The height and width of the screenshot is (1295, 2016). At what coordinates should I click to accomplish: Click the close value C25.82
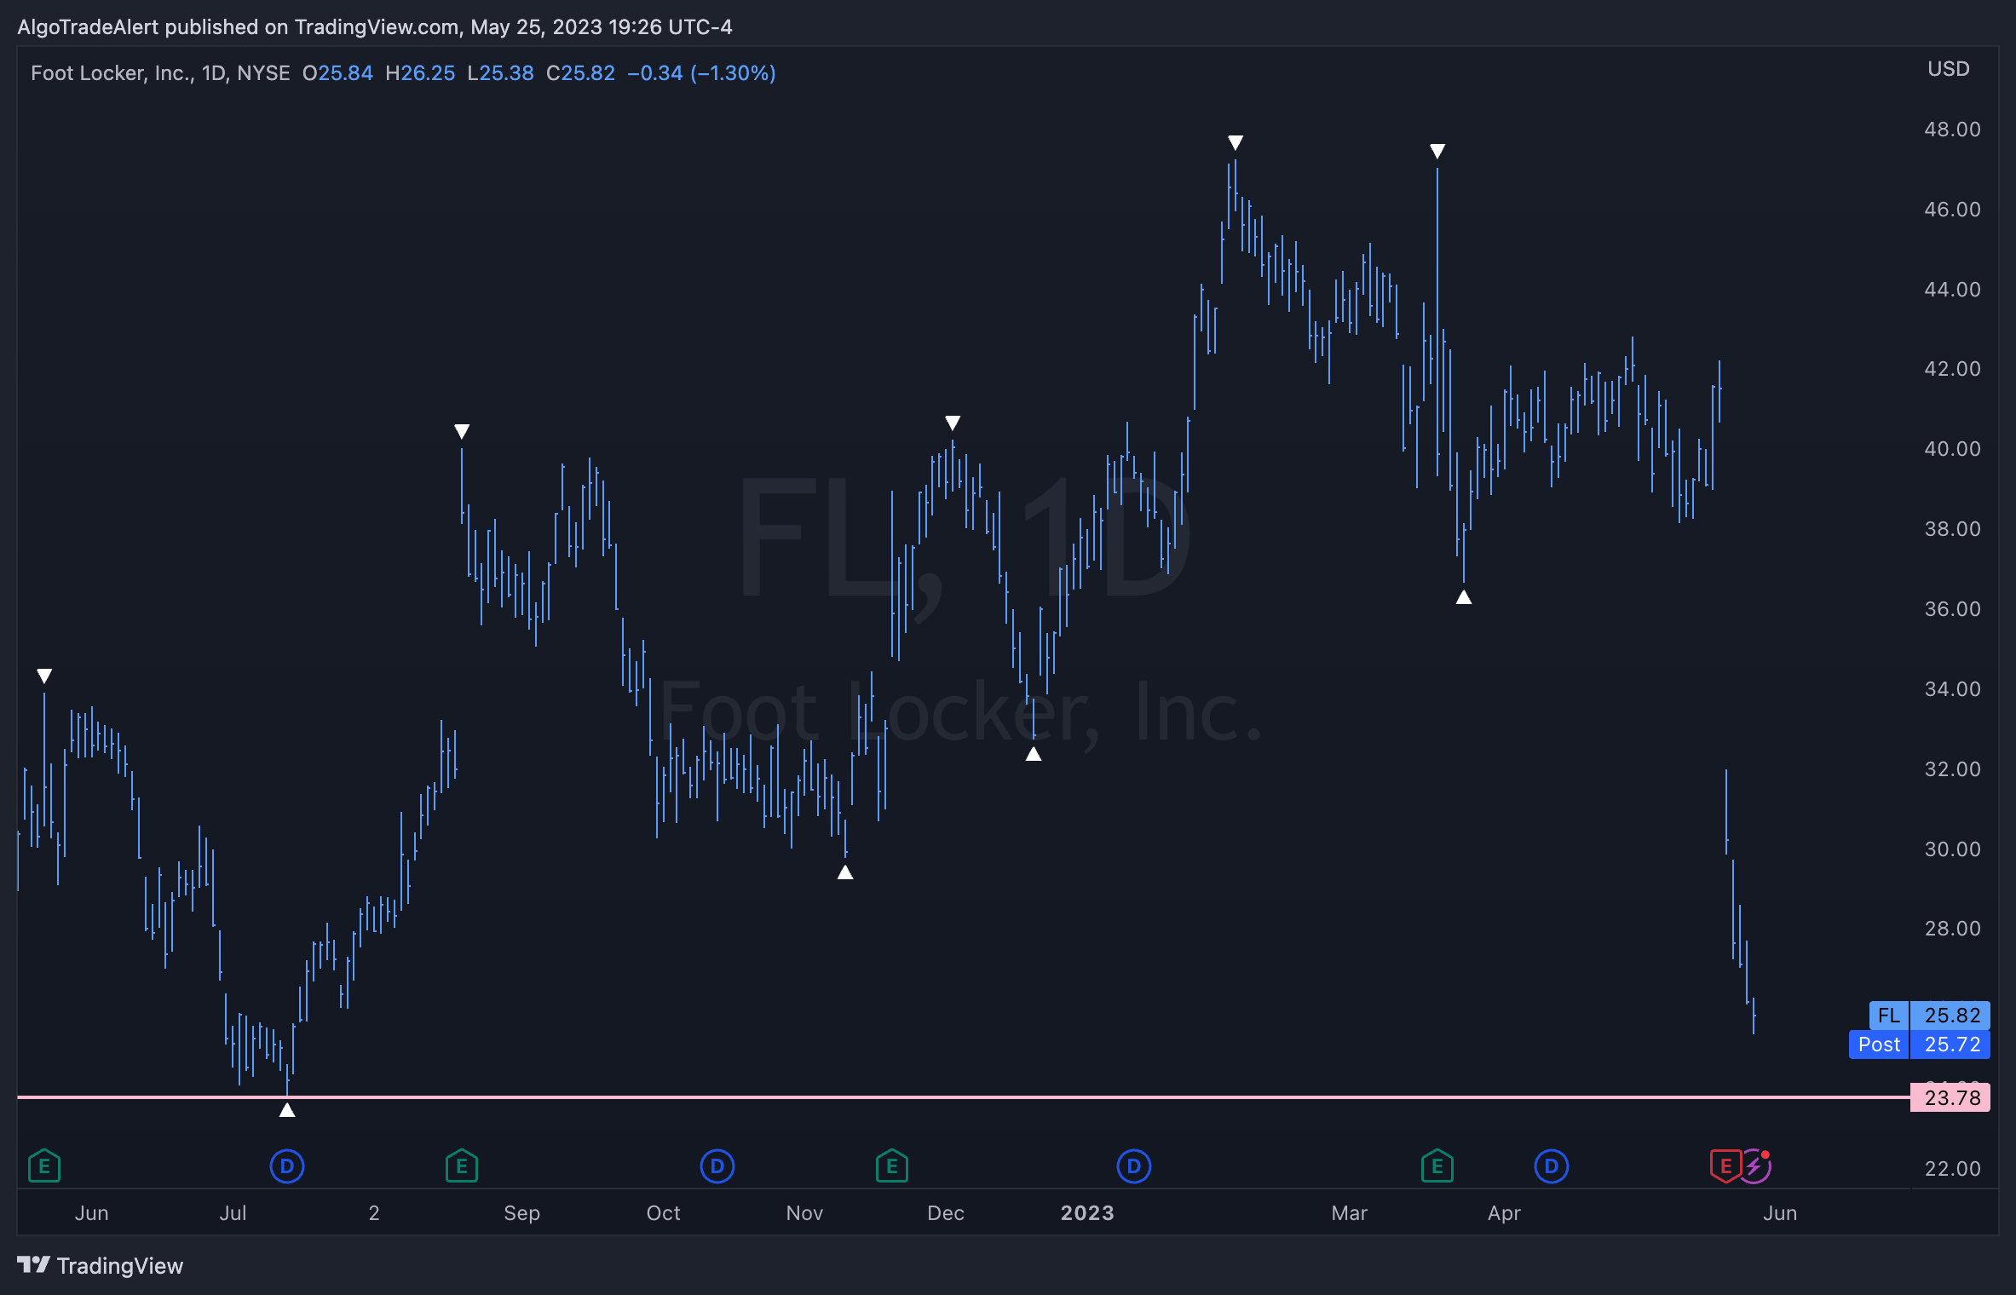580,73
